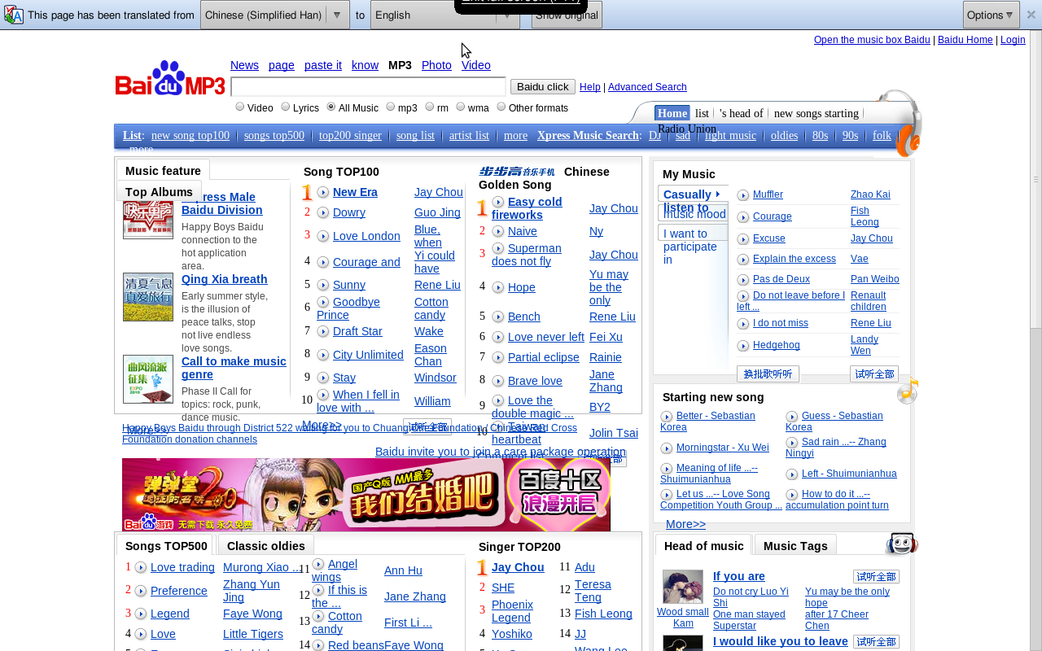Screen dimensions: 1042x651
Task: Click the music search text field
Action: pos(368,87)
